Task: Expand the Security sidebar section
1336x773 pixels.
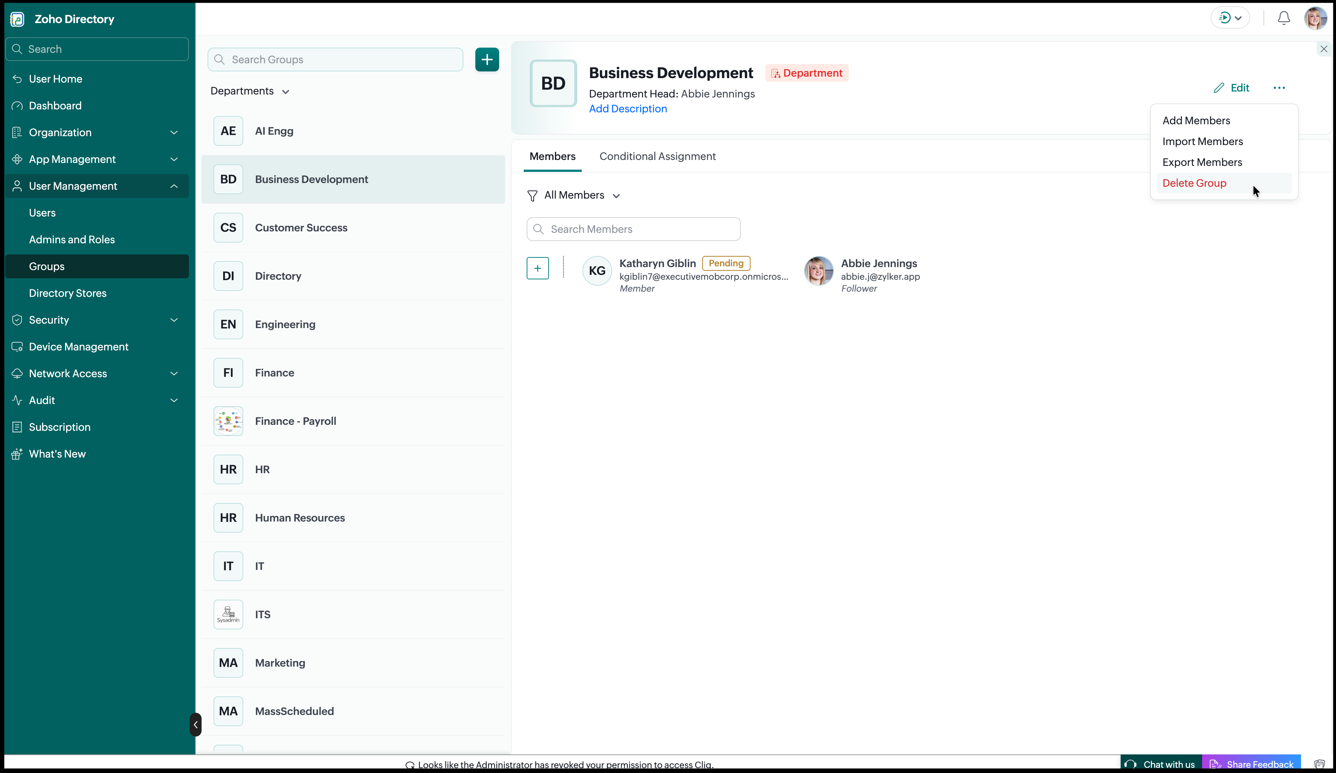Action: pyautogui.click(x=96, y=320)
